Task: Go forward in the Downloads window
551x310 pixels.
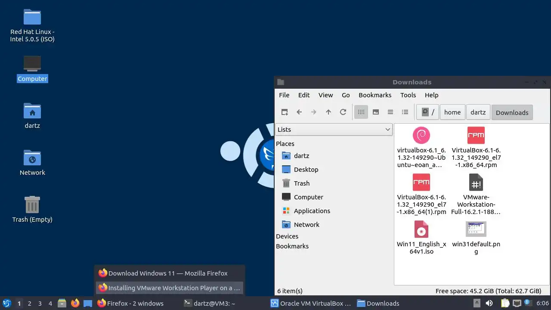Action: pos(314,112)
